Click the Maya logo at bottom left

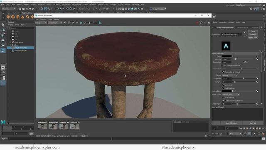tap(3, 122)
